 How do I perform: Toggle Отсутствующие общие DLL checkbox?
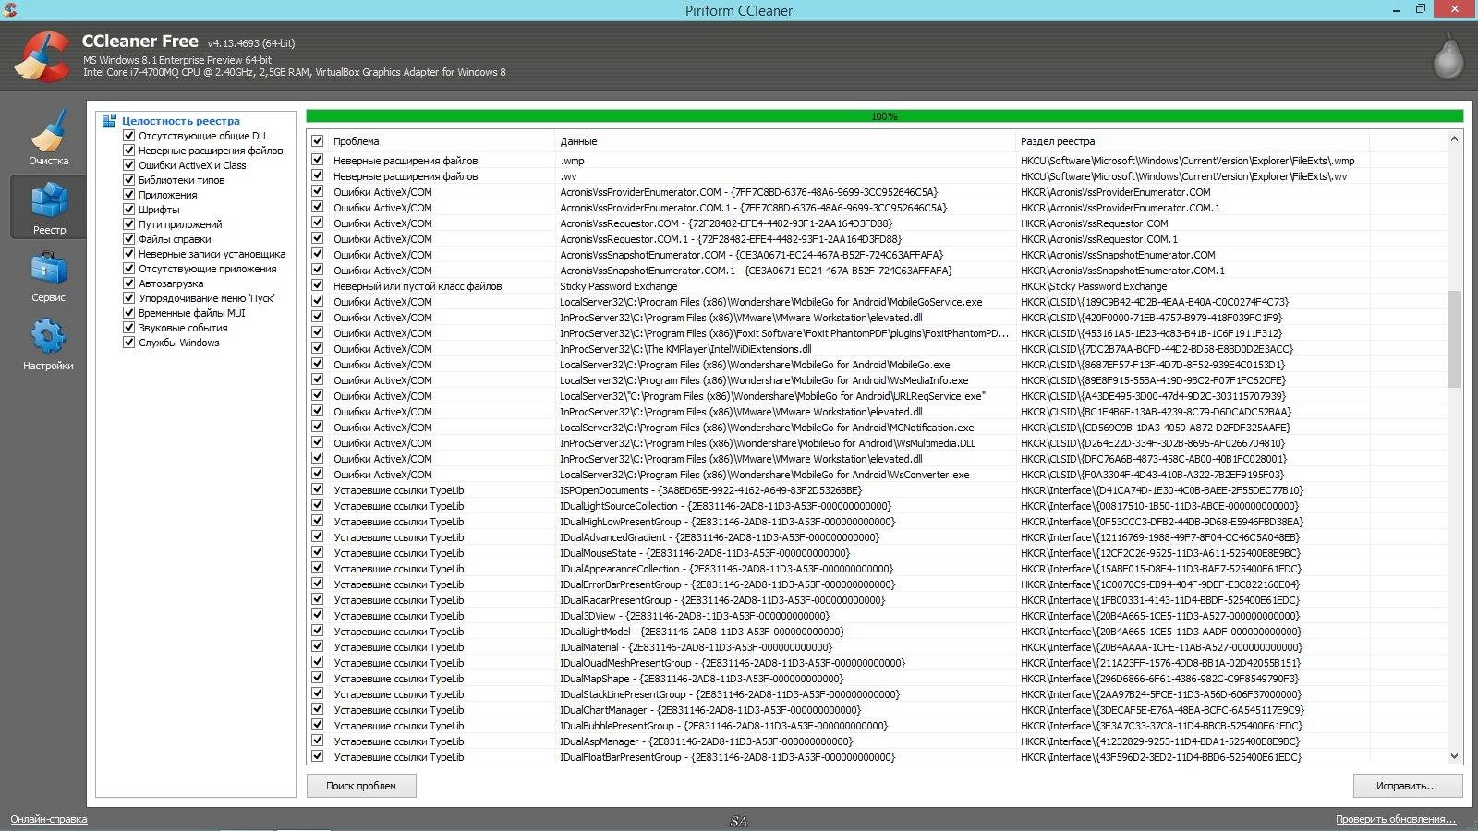129,136
